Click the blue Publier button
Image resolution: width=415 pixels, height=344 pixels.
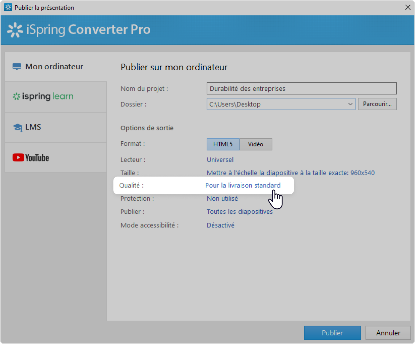[332, 333]
